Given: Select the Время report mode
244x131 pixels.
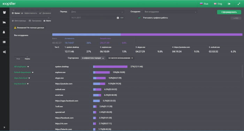Looking at the screenshot, I should click(16, 13).
